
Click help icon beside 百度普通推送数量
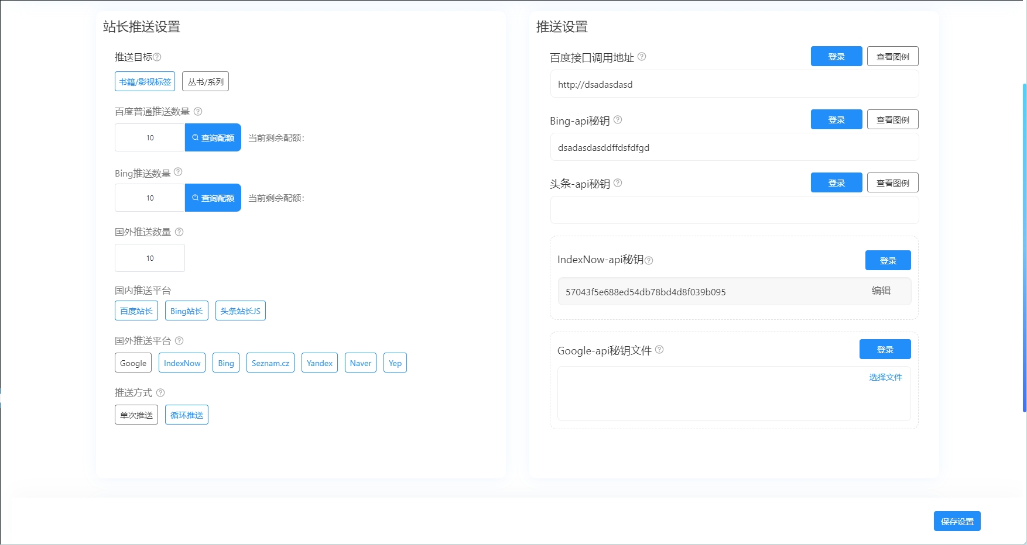click(198, 111)
